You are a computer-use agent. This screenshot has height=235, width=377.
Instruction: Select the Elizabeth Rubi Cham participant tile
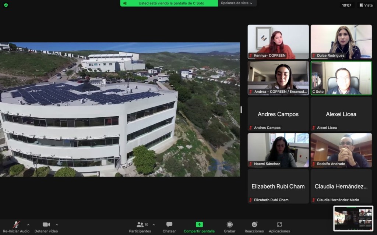(x=278, y=186)
